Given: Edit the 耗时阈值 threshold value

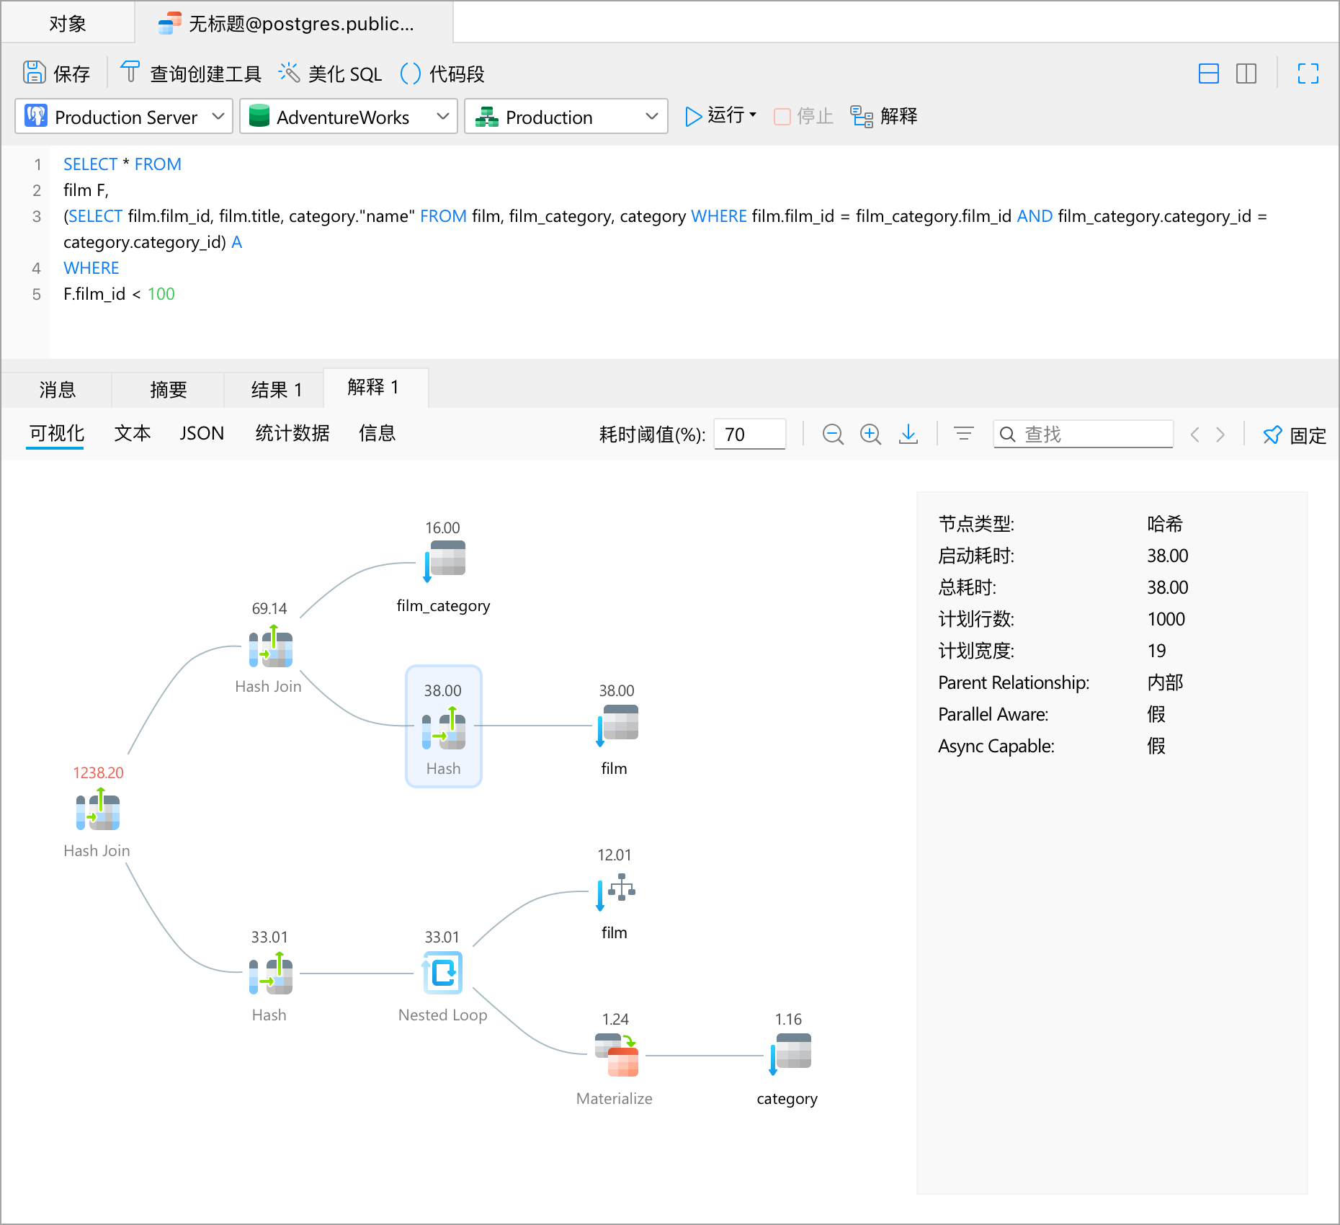Looking at the screenshot, I should coord(749,434).
